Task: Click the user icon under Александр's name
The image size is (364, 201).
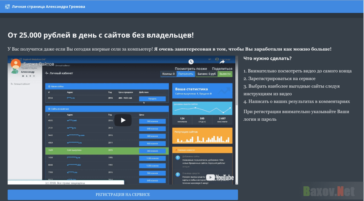Action: (26, 76)
